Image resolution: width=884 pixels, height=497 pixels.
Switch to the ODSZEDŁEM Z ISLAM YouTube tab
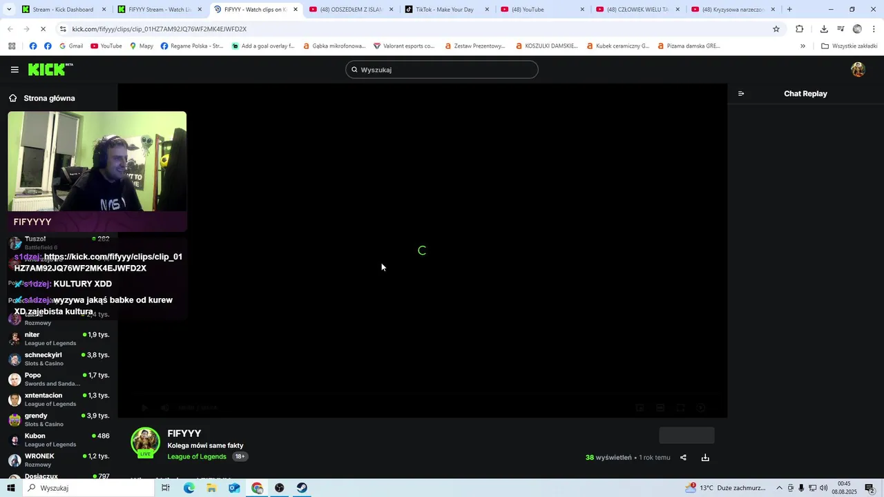click(x=351, y=10)
